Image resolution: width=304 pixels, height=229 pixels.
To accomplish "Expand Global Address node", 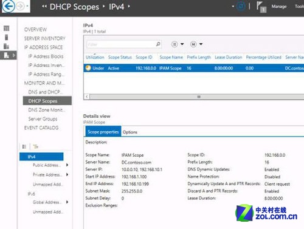I will point(67,202).
